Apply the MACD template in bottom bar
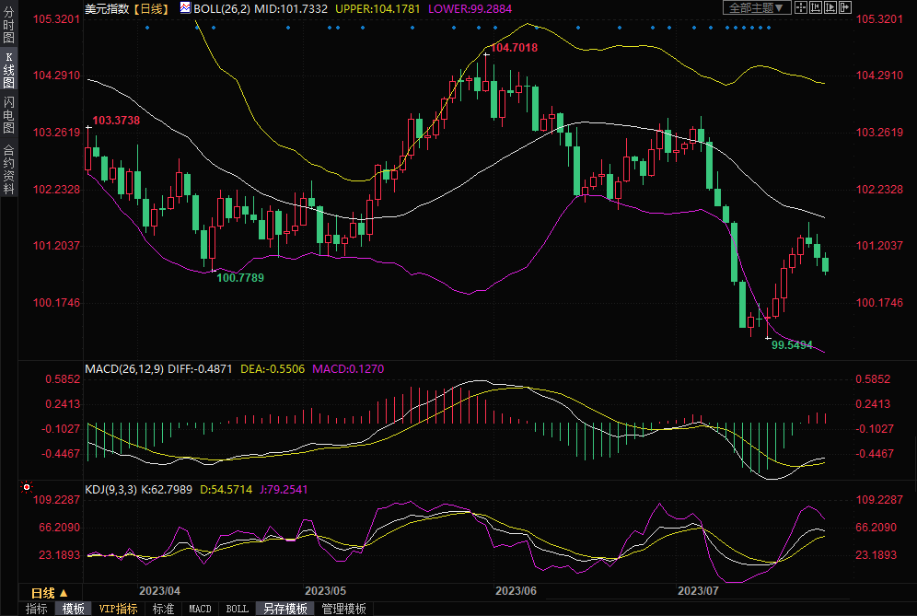 pos(200,609)
